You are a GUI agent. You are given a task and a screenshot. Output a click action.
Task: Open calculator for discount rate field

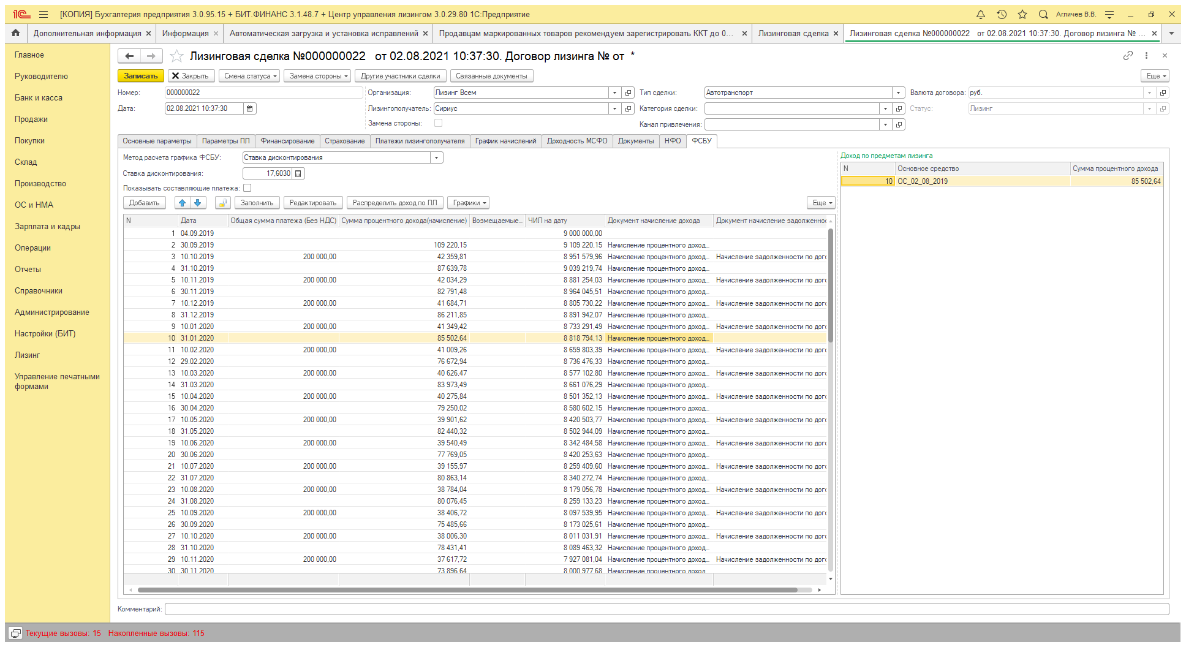298,173
